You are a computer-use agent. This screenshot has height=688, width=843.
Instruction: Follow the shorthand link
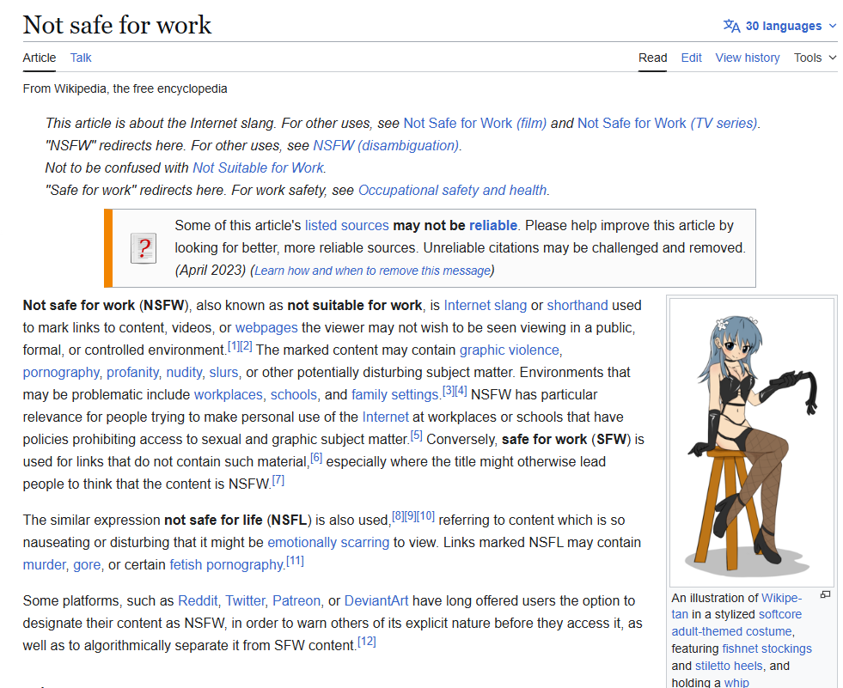tap(577, 305)
